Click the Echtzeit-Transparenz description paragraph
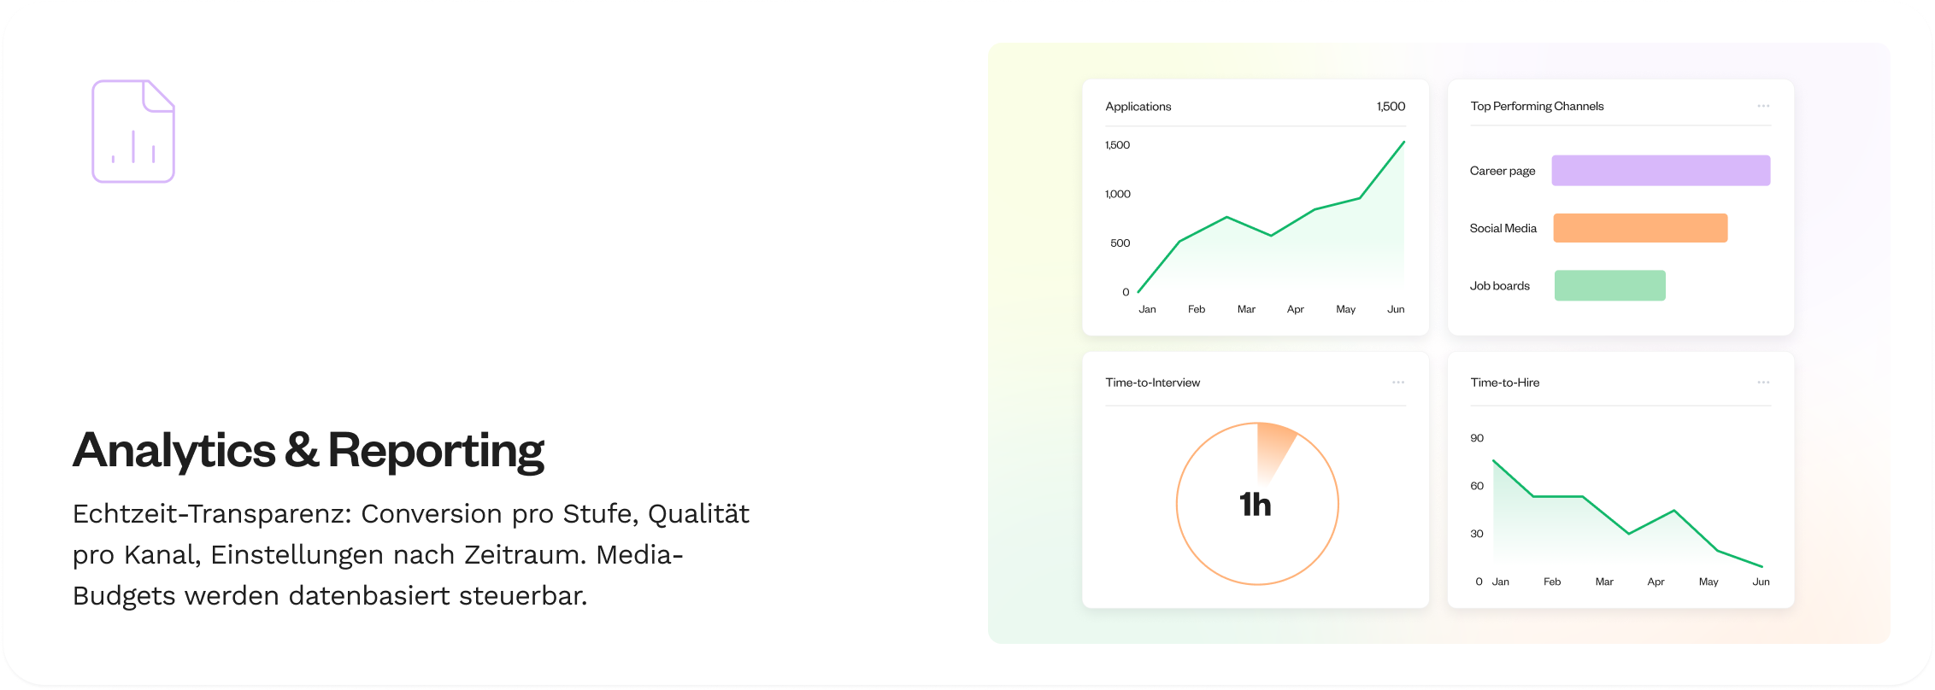This screenshot has height=690, width=1935. coord(411,555)
